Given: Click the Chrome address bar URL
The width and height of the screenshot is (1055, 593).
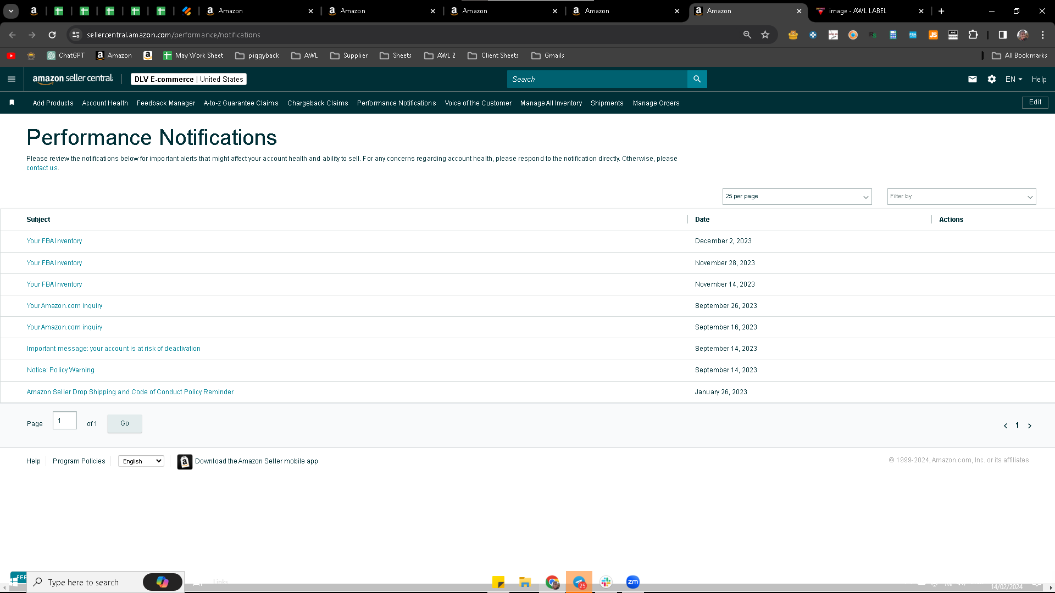Looking at the screenshot, I should tap(174, 35).
